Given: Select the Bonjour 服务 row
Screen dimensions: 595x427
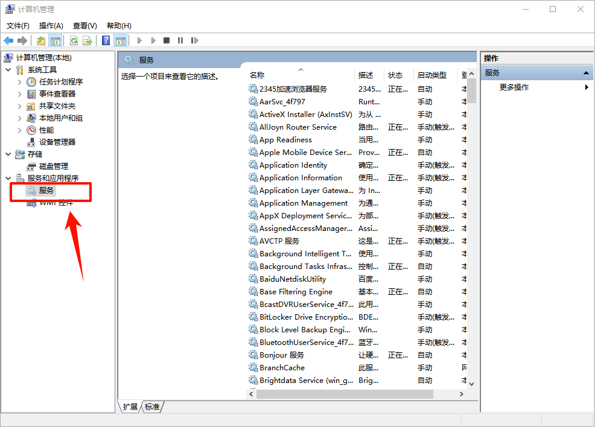Looking at the screenshot, I should pos(357,355).
